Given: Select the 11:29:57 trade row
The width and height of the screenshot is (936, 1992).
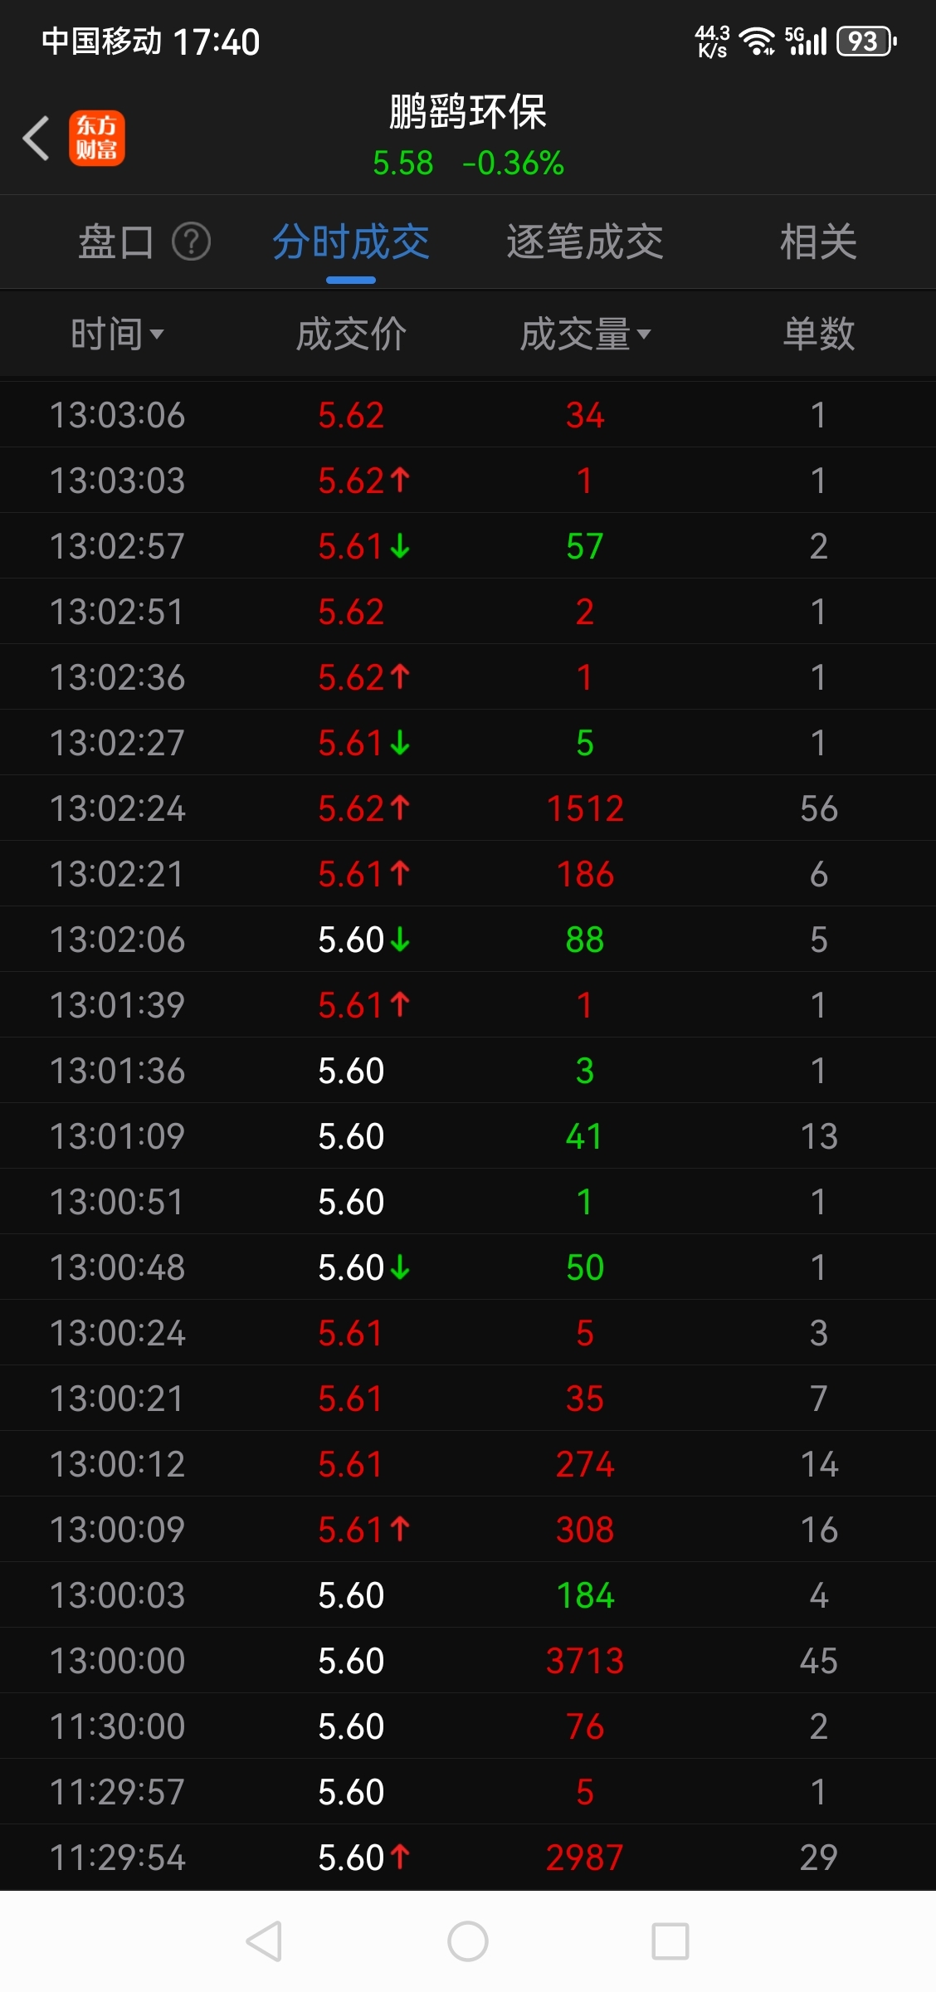Looking at the screenshot, I should click(468, 1792).
